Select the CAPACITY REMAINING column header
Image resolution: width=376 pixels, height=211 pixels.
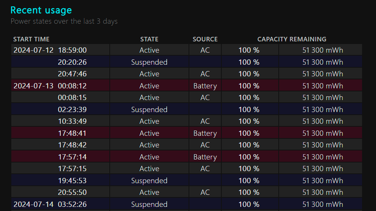pyautogui.click(x=292, y=39)
